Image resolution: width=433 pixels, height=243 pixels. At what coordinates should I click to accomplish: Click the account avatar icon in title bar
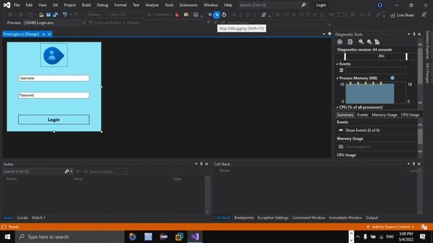(x=380, y=5)
